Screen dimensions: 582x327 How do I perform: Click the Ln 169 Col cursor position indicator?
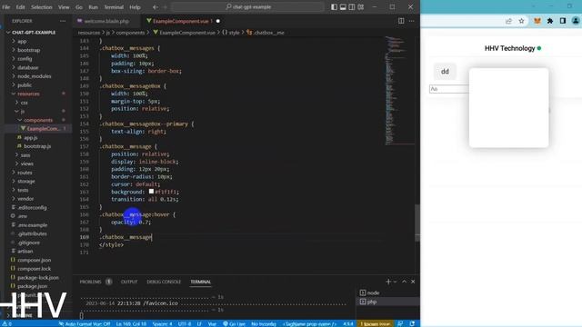(131, 323)
